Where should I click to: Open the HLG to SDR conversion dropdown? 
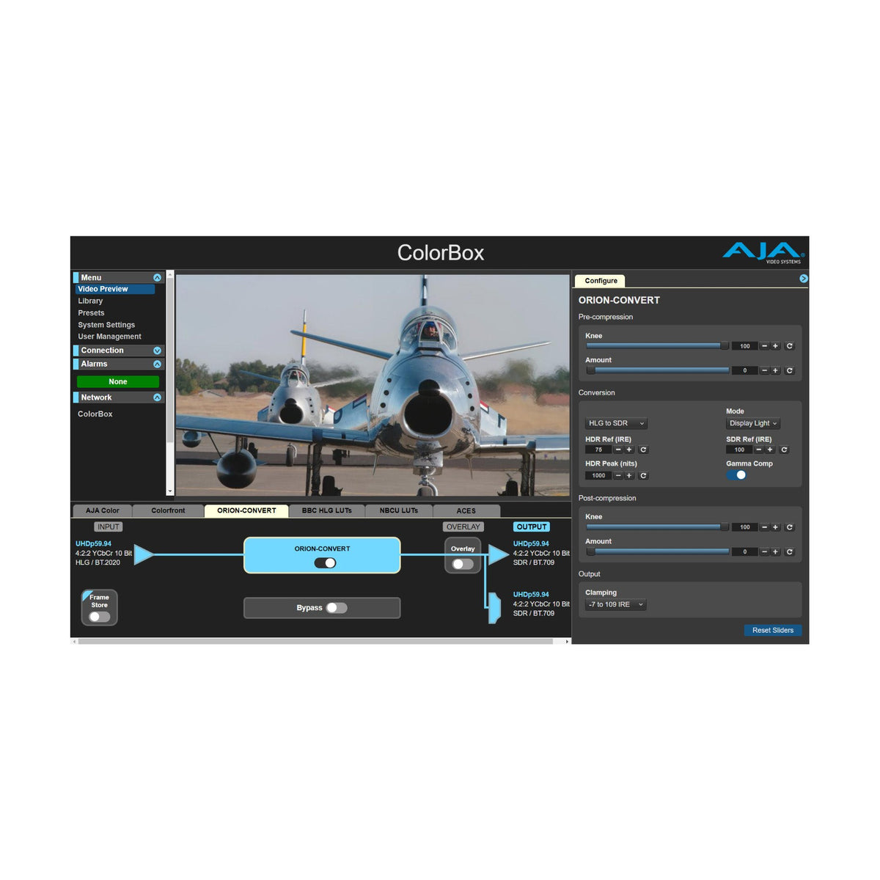(x=616, y=423)
